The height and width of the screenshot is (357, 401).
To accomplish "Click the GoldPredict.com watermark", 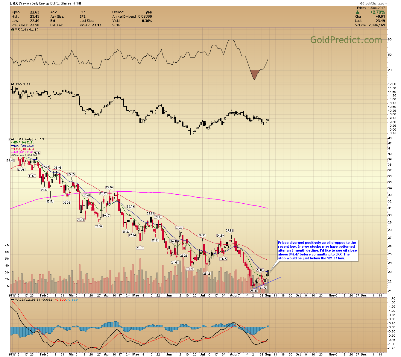I will pos(346,40).
